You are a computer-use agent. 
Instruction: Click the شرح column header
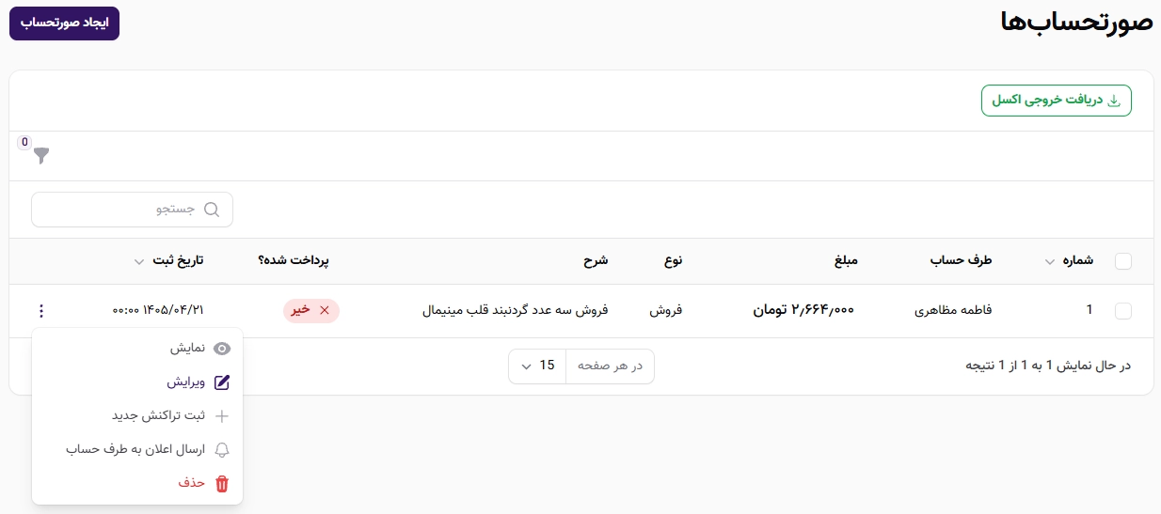pyautogui.click(x=596, y=261)
